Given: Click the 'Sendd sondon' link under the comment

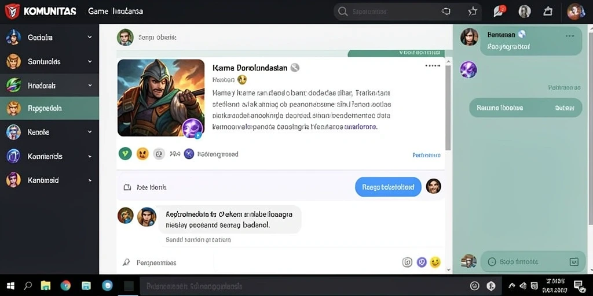Looking at the screenshot, I should [198, 240].
